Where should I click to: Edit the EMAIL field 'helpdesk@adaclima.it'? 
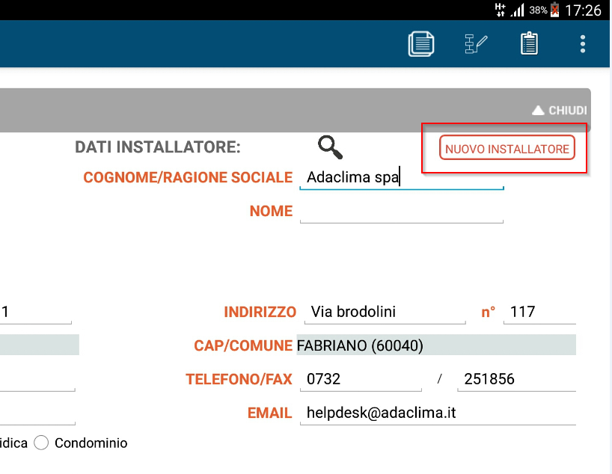click(438, 413)
